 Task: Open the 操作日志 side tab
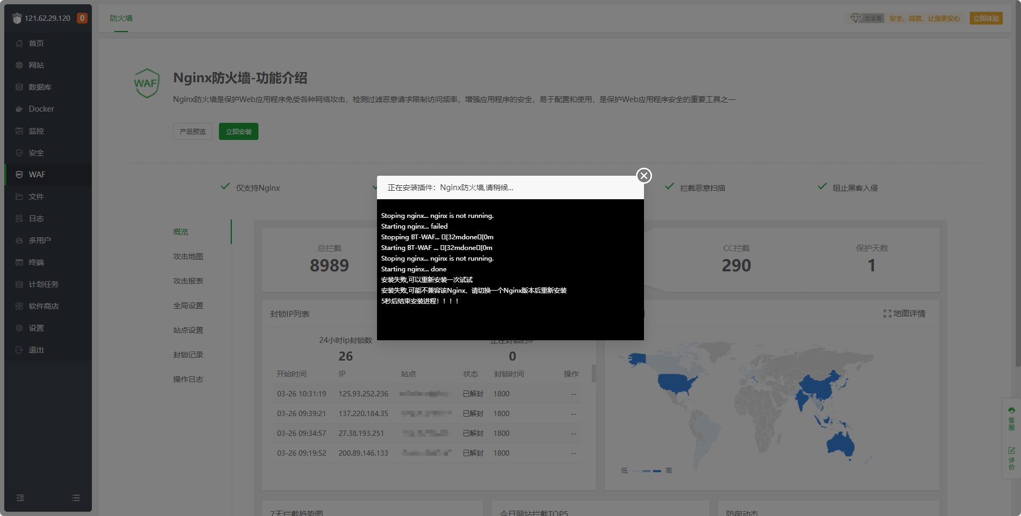[188, 379]
